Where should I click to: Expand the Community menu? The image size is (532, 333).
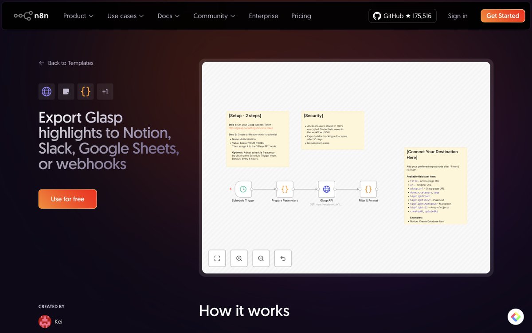[214, 16]
